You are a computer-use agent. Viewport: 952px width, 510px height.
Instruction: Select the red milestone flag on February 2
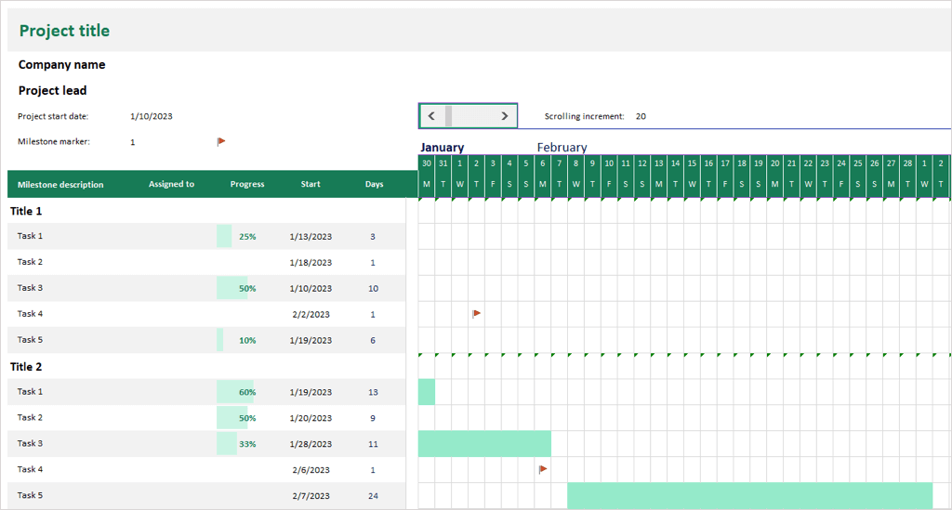[x=476, y=314]
